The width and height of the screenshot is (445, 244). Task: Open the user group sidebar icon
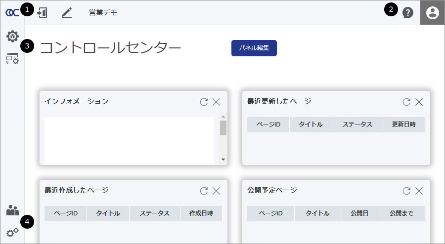12,210
